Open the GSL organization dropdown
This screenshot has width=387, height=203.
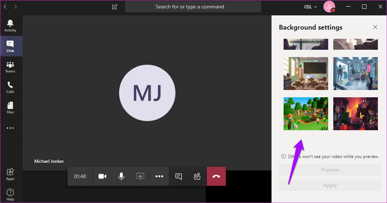tap(310, 7)
